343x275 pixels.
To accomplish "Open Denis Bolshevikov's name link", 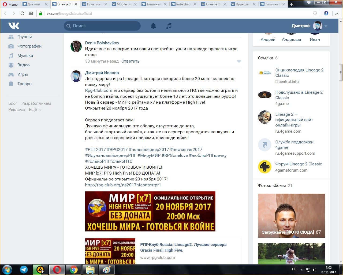I will 102,43.
